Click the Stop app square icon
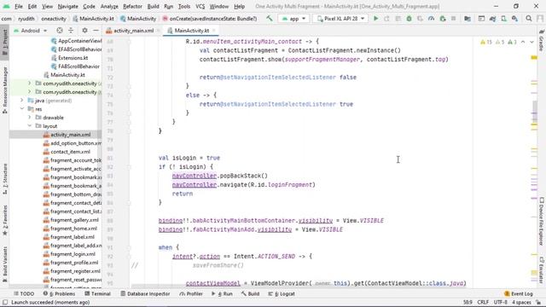The height and width of the screenshot is (307, 546). 453,19
